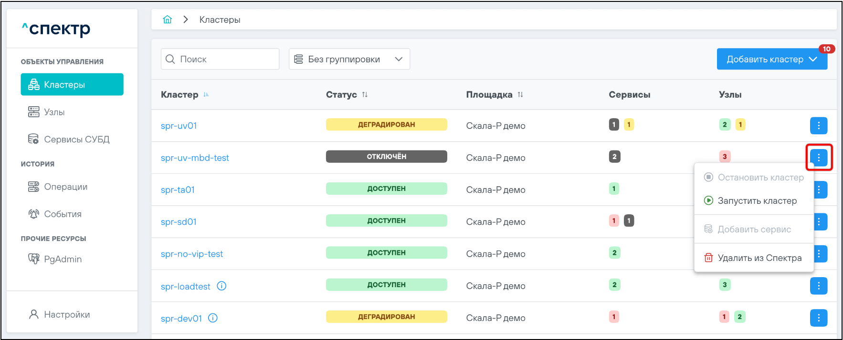Go to Сервисы СУБД in sidebar

click(x=76, y=140)
